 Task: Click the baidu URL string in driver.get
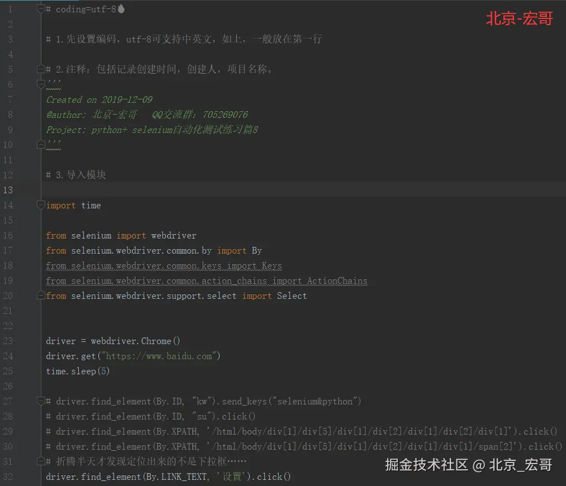(x=159, y=356)
